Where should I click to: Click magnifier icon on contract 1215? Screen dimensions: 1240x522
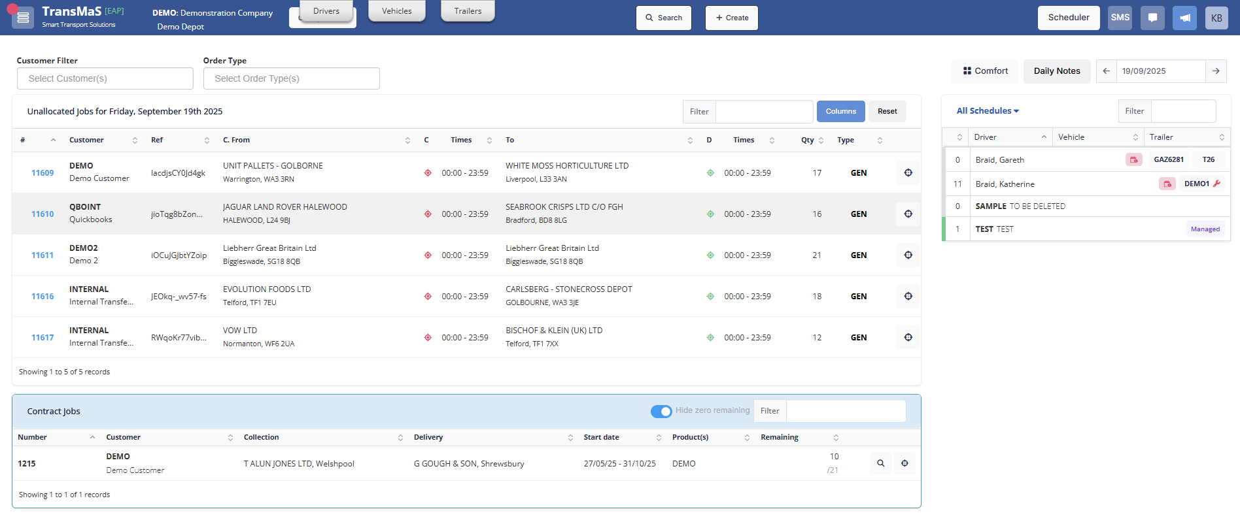(881, 463)
